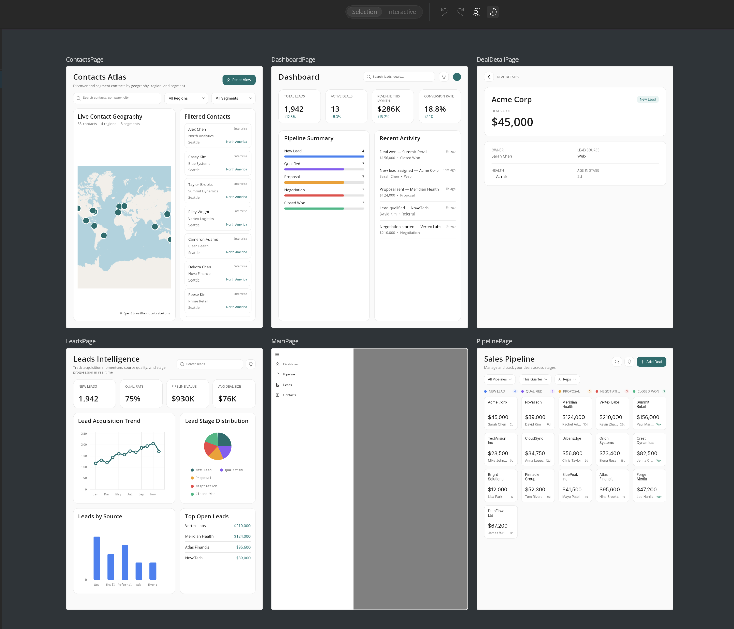Click the magnifier icon in Search contacts field
The height and width of the screenshot is (629, 734).
79,98
